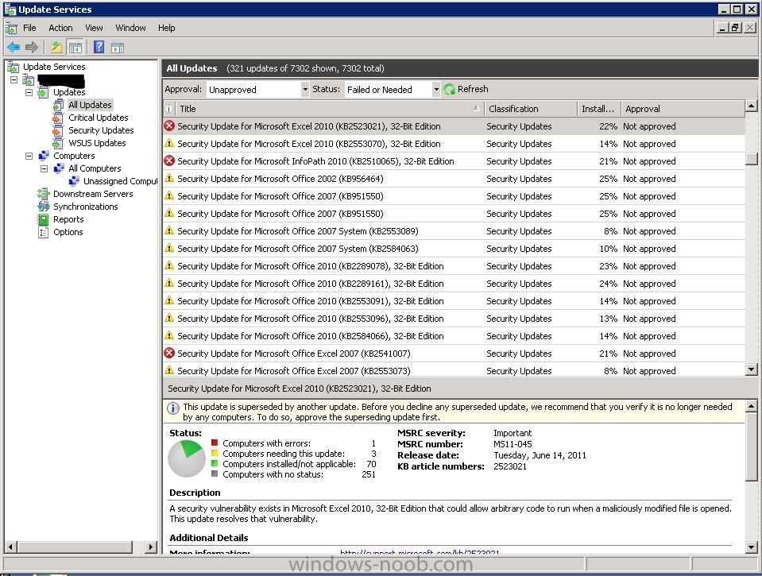762x576 pixels.
Task: Open the Status filter dropdown
Action: click(x=436, y=90)
